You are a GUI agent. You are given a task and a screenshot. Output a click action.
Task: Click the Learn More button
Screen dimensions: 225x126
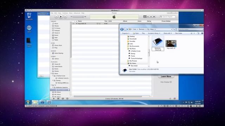click(166, 77)
